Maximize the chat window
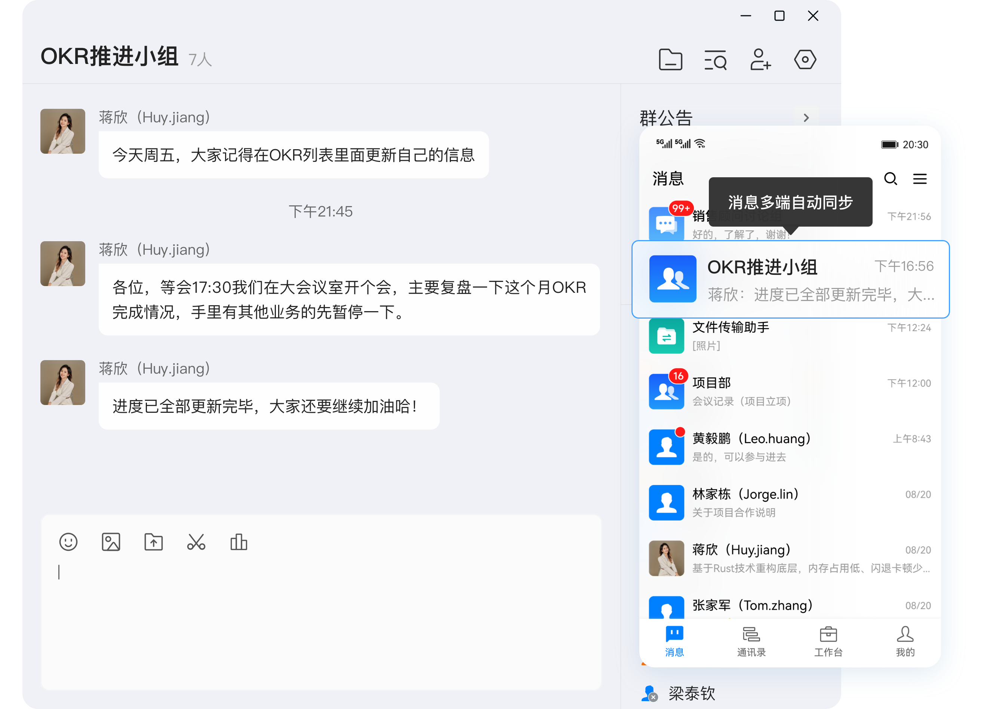 pos(780,16)
